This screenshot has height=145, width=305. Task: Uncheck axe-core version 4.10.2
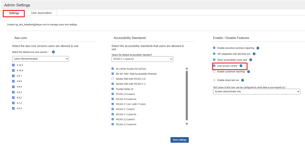(x=13, y=65)
